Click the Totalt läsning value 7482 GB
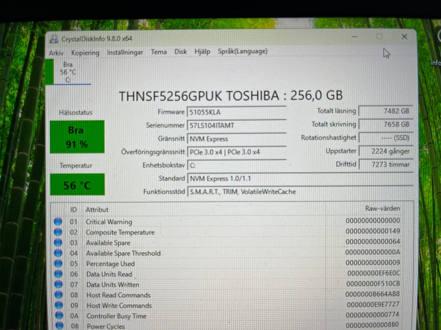 pos(385,111)
